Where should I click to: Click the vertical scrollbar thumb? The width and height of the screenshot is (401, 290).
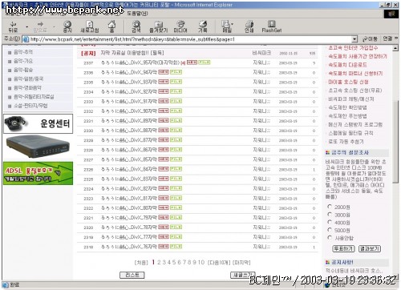(395, 142)
